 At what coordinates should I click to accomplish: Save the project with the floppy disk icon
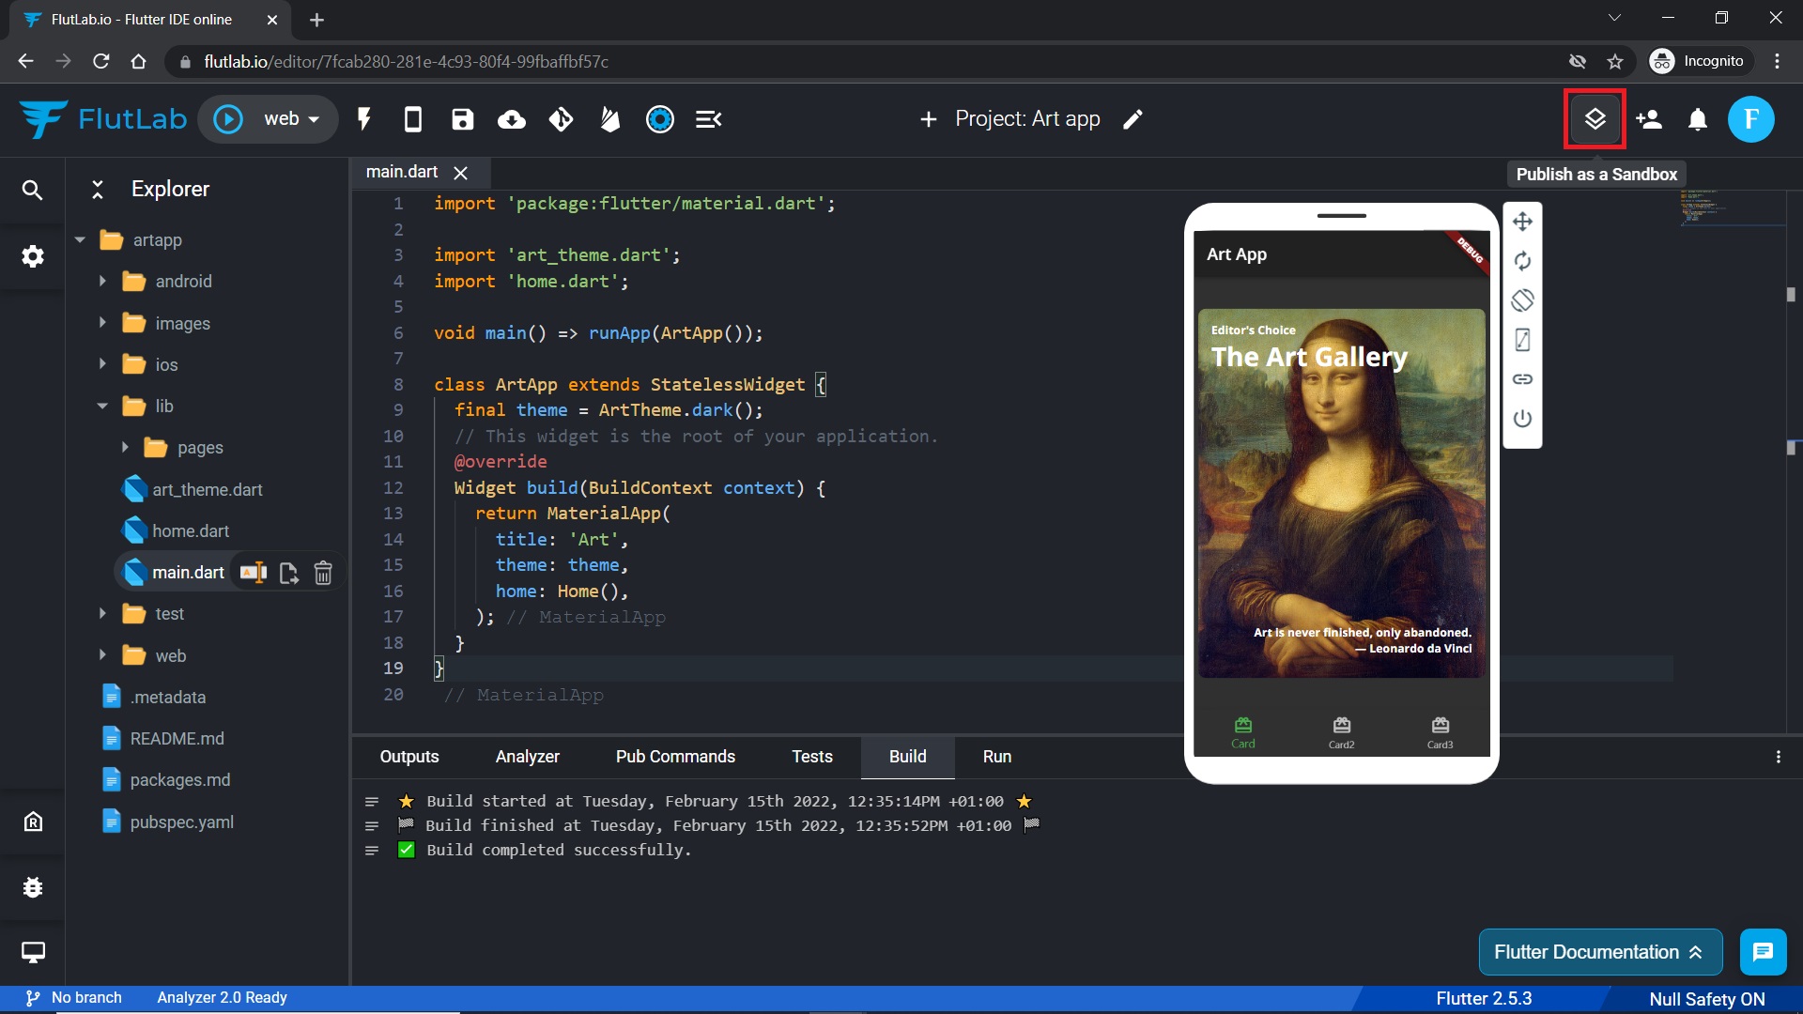click(x=462, y=119)
